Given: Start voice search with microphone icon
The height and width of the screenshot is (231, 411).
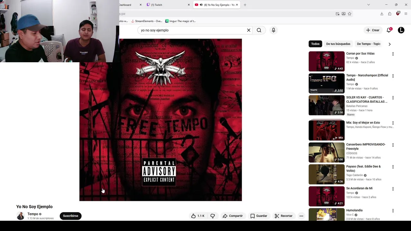Looking at the screenshot, I should (274, 30).
